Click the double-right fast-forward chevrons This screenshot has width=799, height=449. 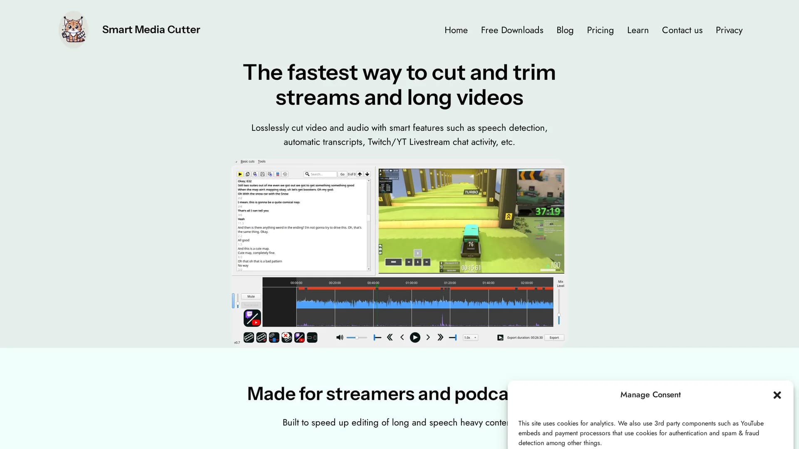click(x=440, y=338)
